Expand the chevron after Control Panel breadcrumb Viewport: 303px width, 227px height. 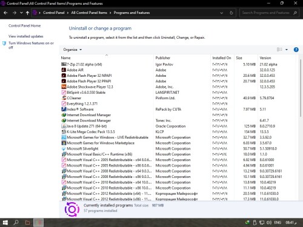68,13
